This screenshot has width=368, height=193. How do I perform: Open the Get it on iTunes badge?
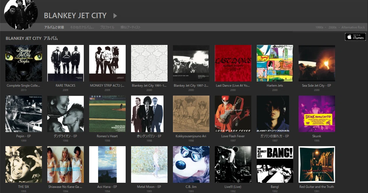(x=355, y=37)
